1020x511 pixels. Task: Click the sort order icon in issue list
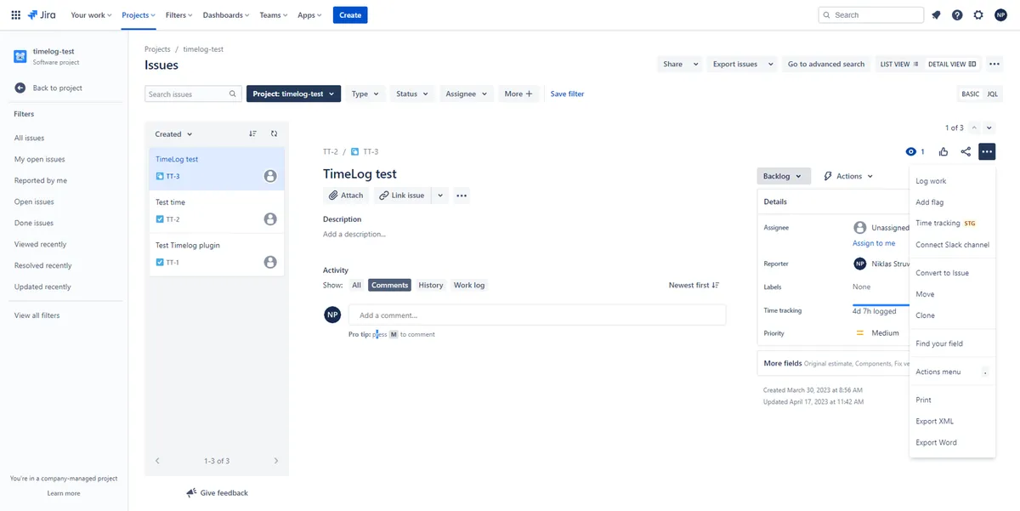tap(252, 133)
